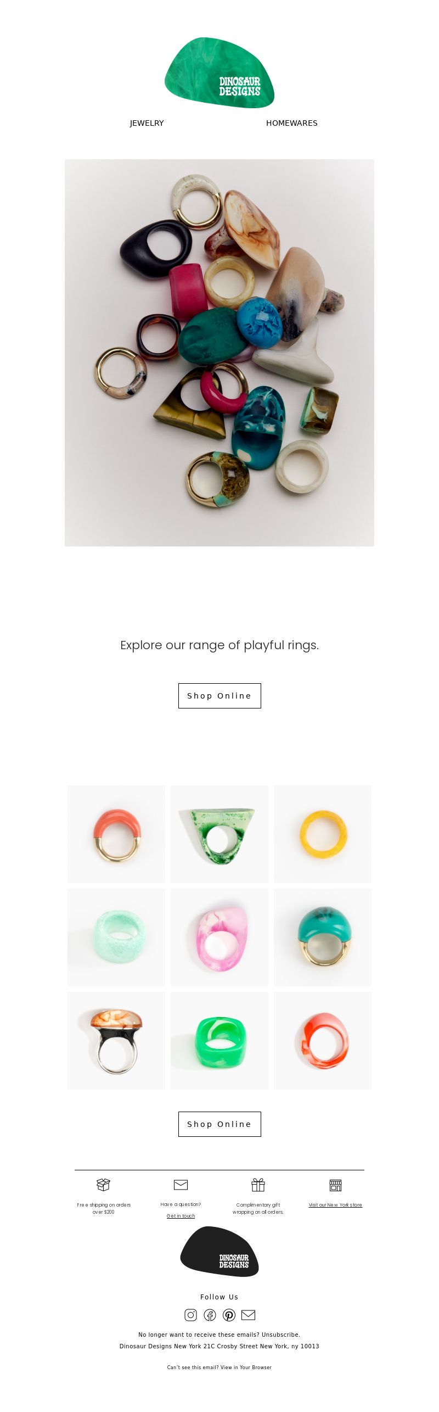Viewport: 439px width, 1412px height.
Task: Click the green Dinosaur Designs logo
Action: [219, 72]
